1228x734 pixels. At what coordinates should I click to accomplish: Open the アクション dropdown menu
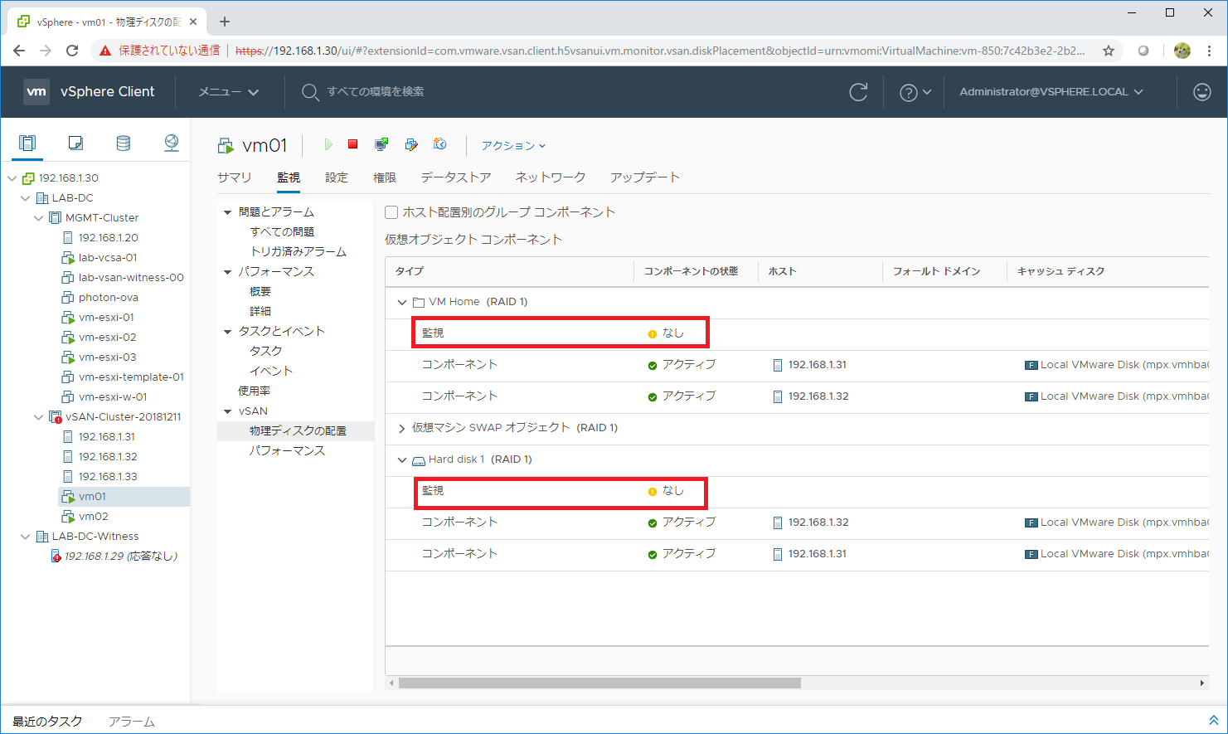[513, 145]
